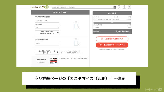This screenshot has height=92, width=164.
Task: Open the CART icon in the header
Action: tap(129, 7)
